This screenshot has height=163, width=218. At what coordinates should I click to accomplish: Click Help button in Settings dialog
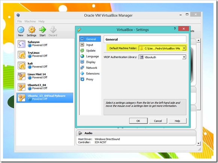177,121
